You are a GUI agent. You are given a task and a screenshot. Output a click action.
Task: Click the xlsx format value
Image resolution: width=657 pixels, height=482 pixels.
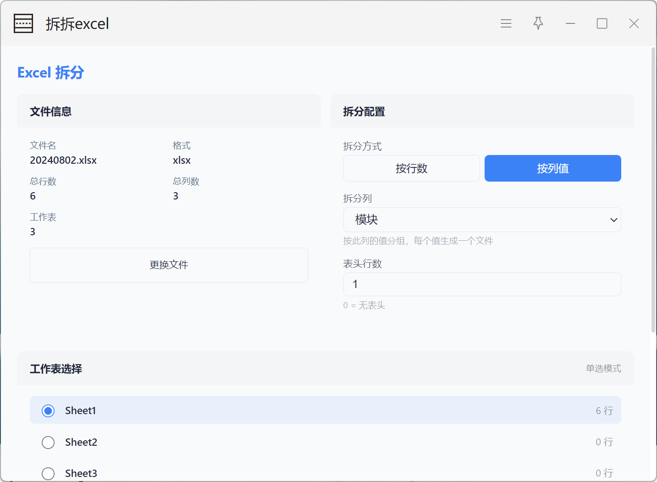coord(182,160)
